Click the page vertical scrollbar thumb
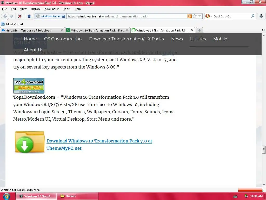The width and height of the screenshot is (266, 200). 263,150
